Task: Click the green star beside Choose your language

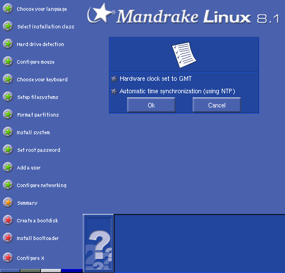Action: (x=8, y=9)
